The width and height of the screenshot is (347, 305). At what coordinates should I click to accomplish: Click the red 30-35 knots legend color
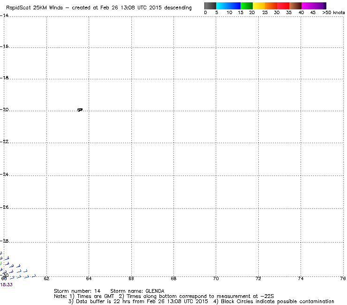tap(283, 6)
